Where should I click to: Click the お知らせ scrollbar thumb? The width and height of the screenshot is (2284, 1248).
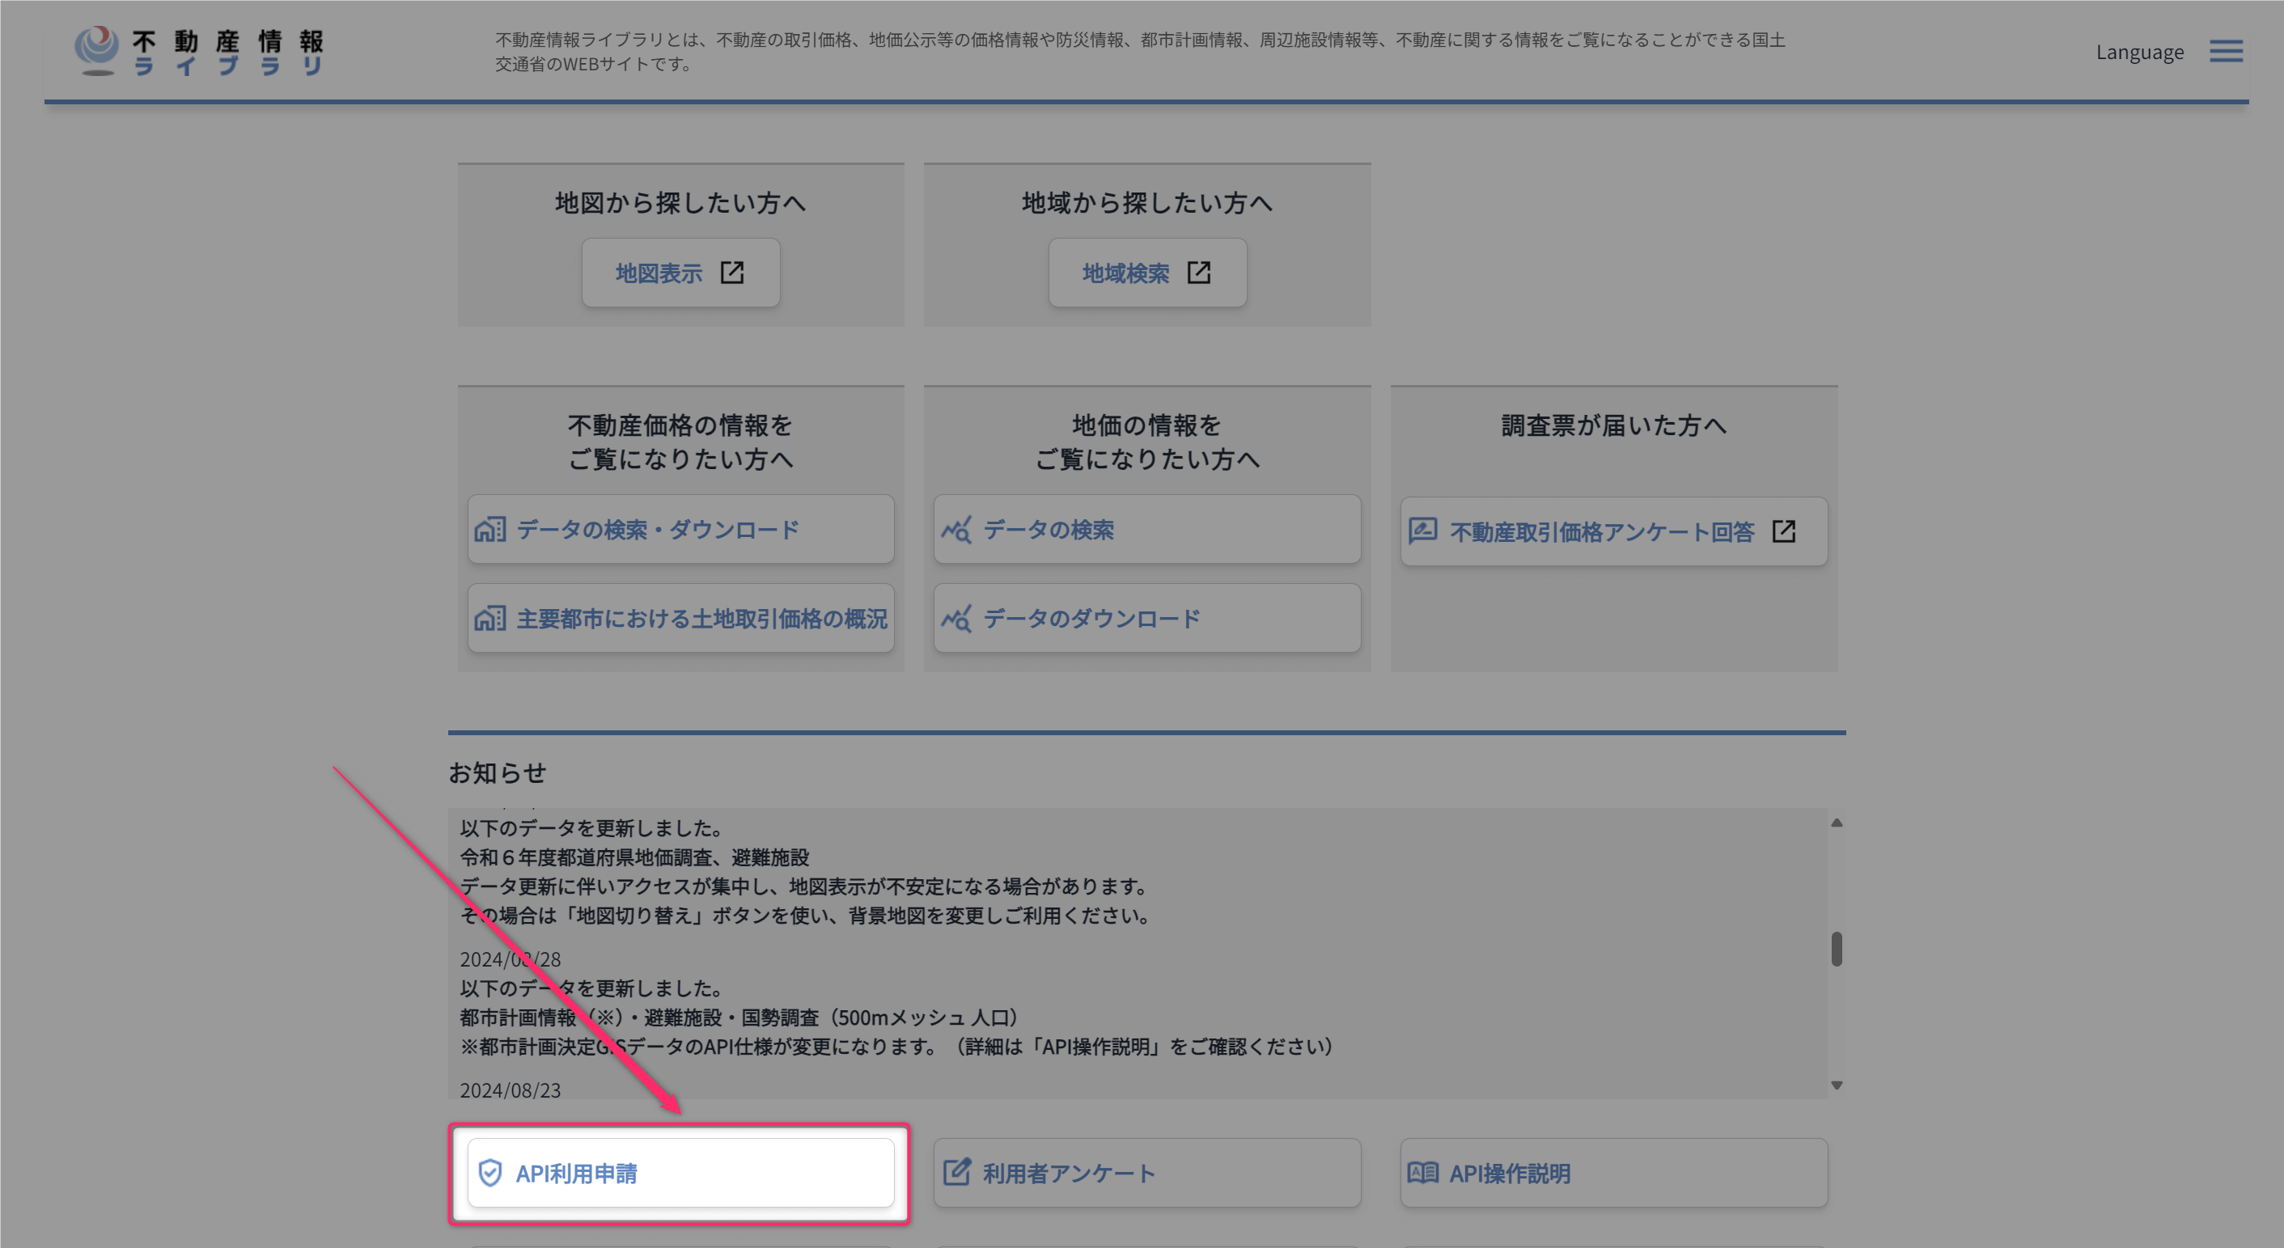tap(1837, 949)
